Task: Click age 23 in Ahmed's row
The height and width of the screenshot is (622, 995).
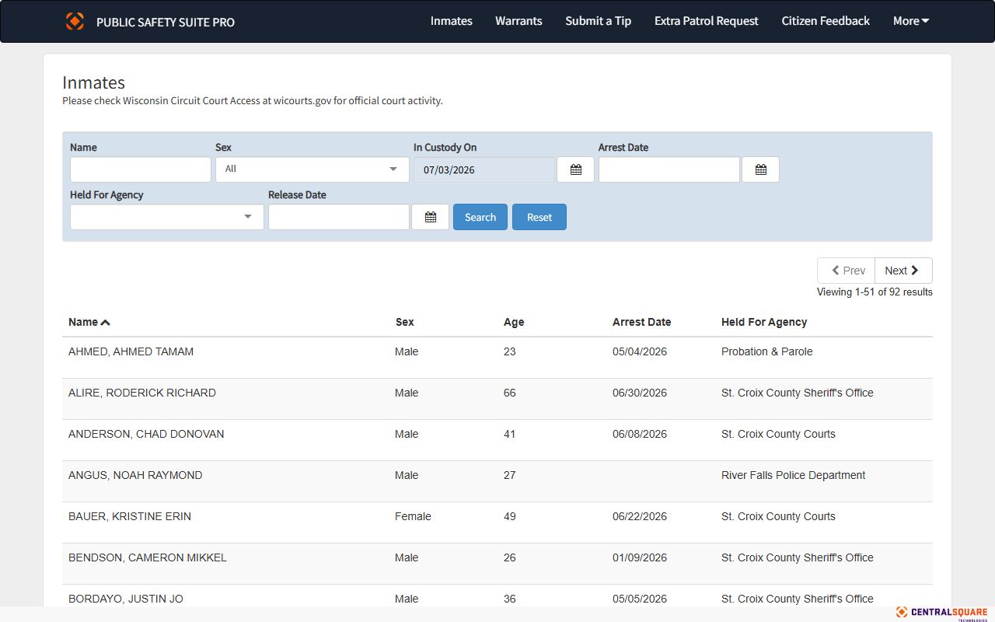Action: pyautogui.click(x=510, y=351)
